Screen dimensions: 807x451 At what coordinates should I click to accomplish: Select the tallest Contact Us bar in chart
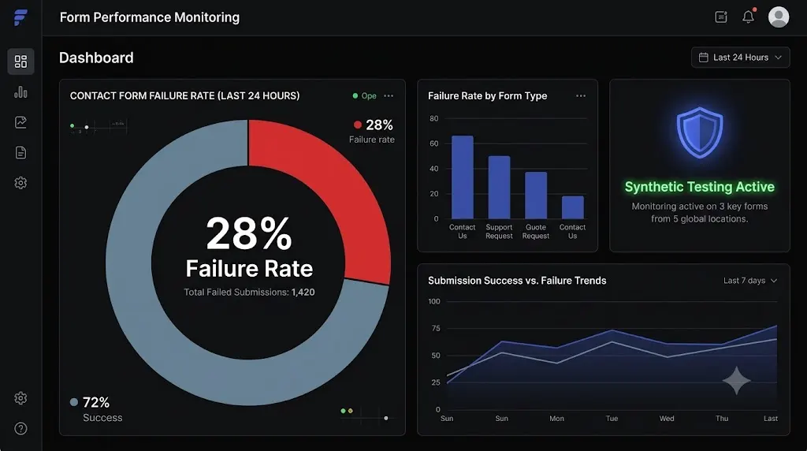click(x=462, y=177)
